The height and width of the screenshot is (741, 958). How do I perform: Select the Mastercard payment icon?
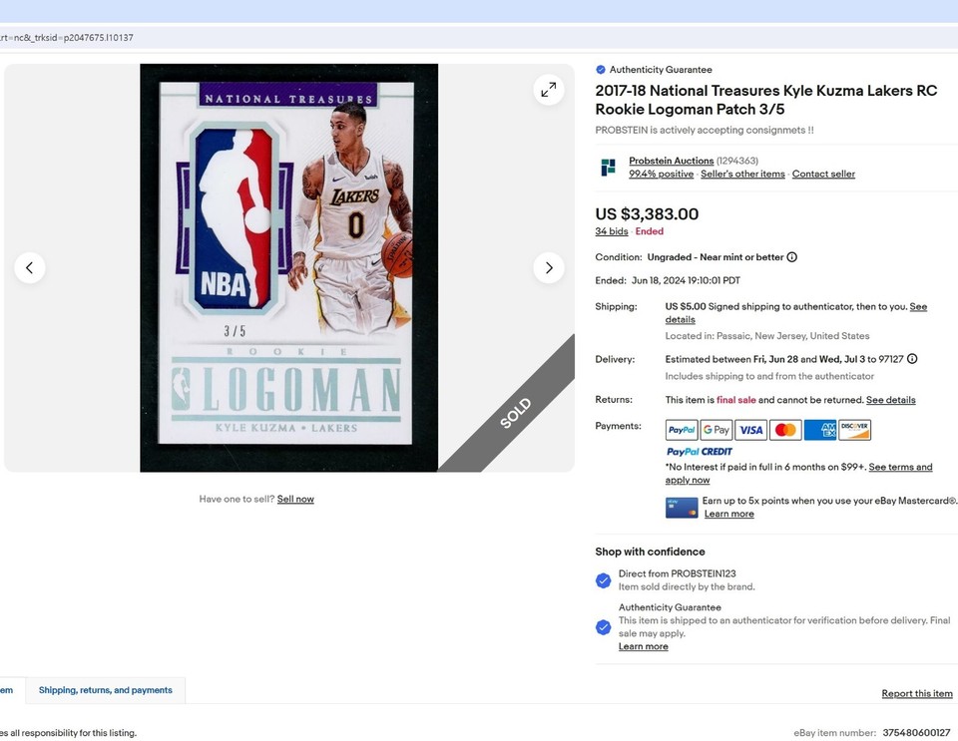pyautogui.click(x=785, y=429)
